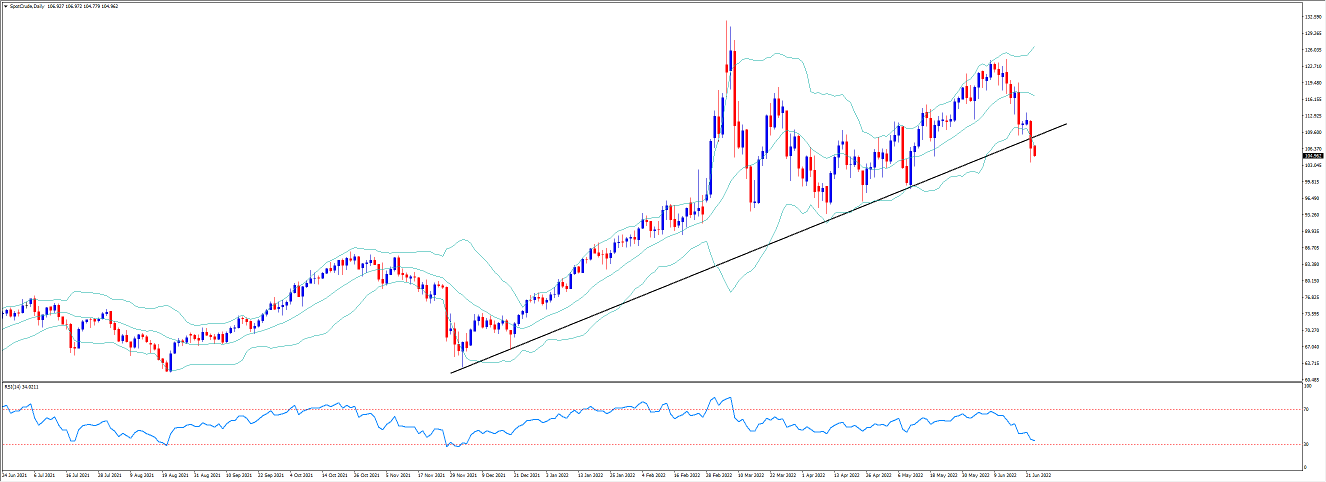Viewport: 1326px width, 482px height.
Task: Click the 132.590 label on price axis
Action: [1312, 17]
